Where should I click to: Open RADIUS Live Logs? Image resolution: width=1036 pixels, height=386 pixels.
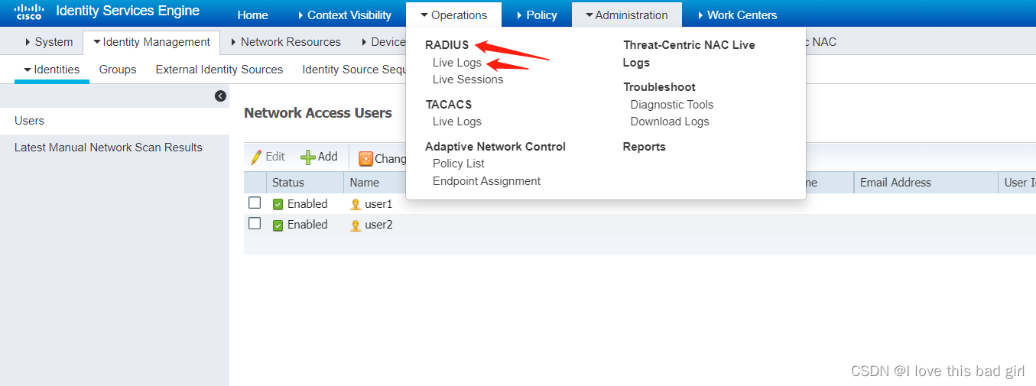coord(457,63)
